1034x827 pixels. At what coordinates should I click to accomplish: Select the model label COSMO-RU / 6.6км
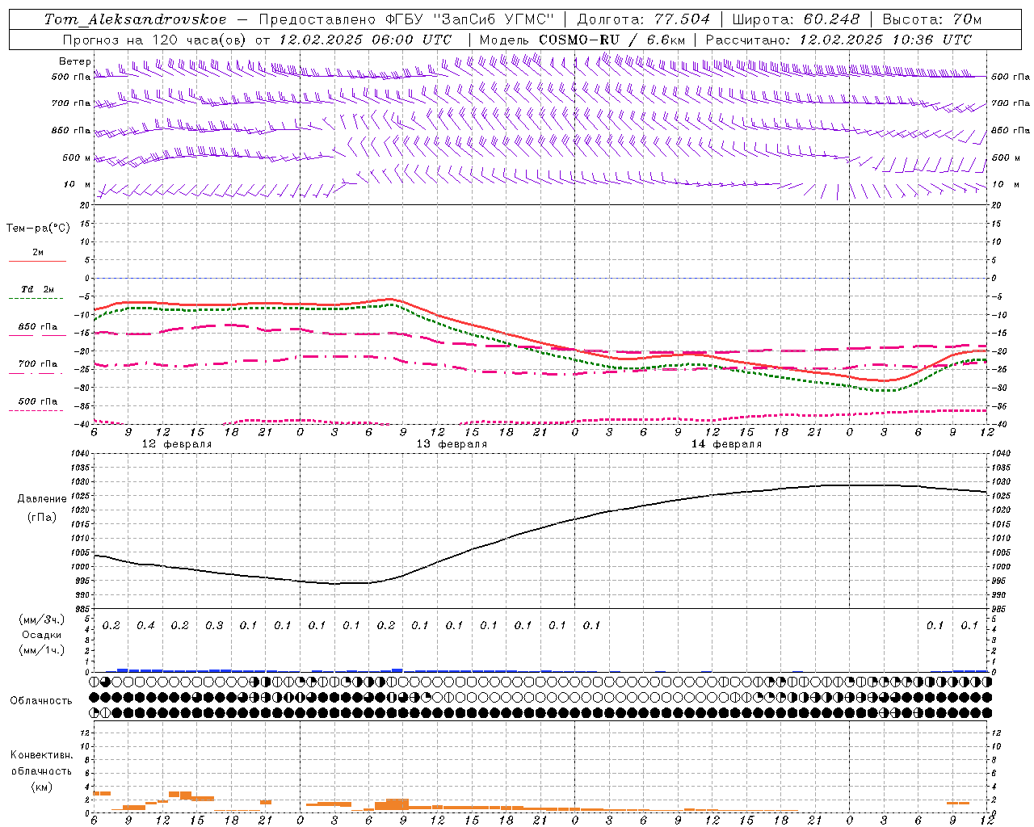612,40
